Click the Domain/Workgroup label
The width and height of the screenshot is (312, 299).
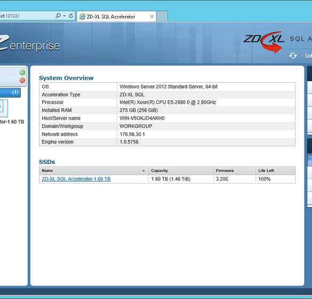click(x=62, y=127)
